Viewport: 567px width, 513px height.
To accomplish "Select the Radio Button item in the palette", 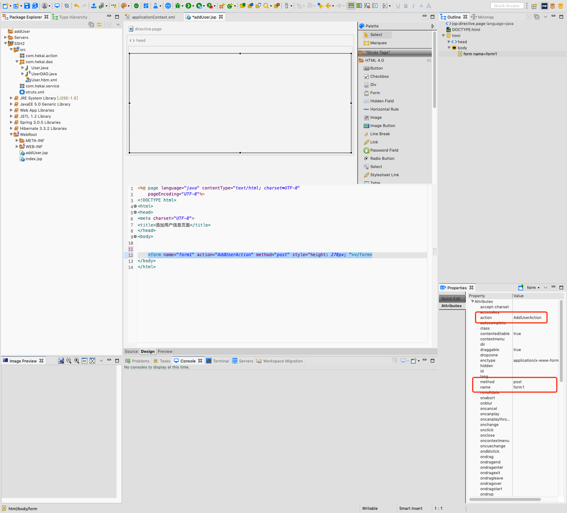I will pos(382,158).
